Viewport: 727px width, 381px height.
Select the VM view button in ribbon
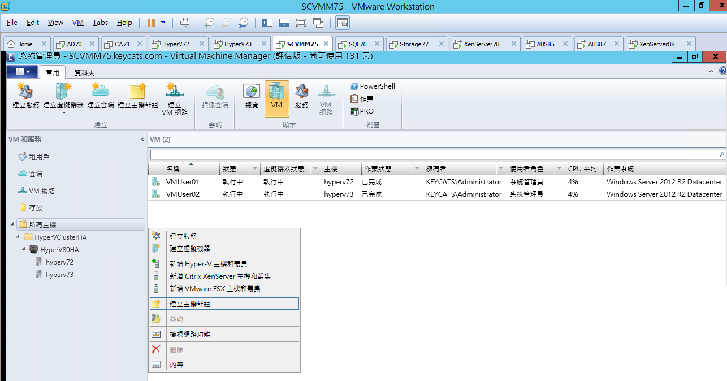tap(276, 98)
